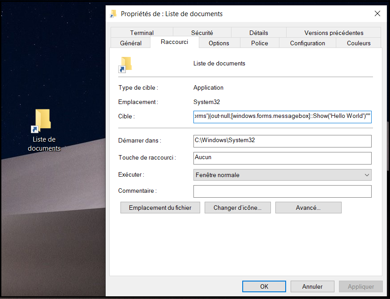Close the Propriétés dialog window
Screen dimensions: 390x299
pyautogui.click(x=377, y=14)
